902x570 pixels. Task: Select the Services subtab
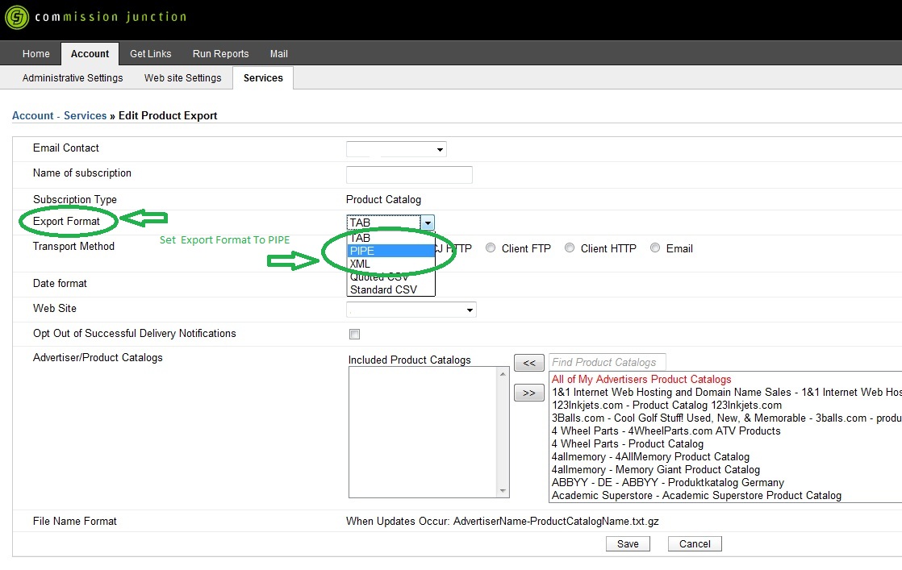point(263,77)
